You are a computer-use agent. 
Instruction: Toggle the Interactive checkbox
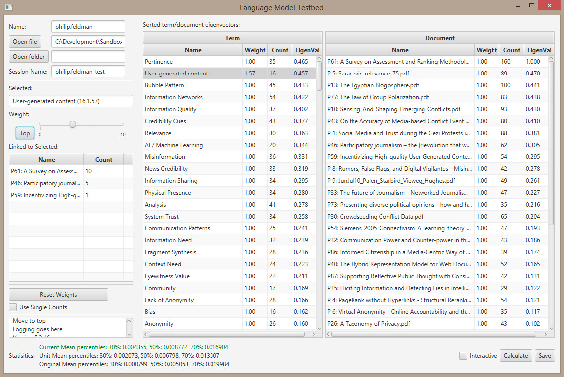click(x=463, y=356)
